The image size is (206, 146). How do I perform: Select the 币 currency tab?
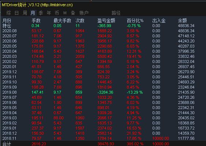(57, 13)
